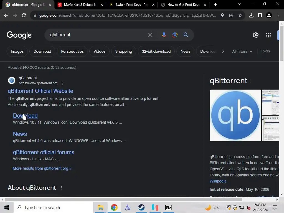Open 7-Zip from the taskbar
Screen dimensions: 284x213
[x=168, y=207]
